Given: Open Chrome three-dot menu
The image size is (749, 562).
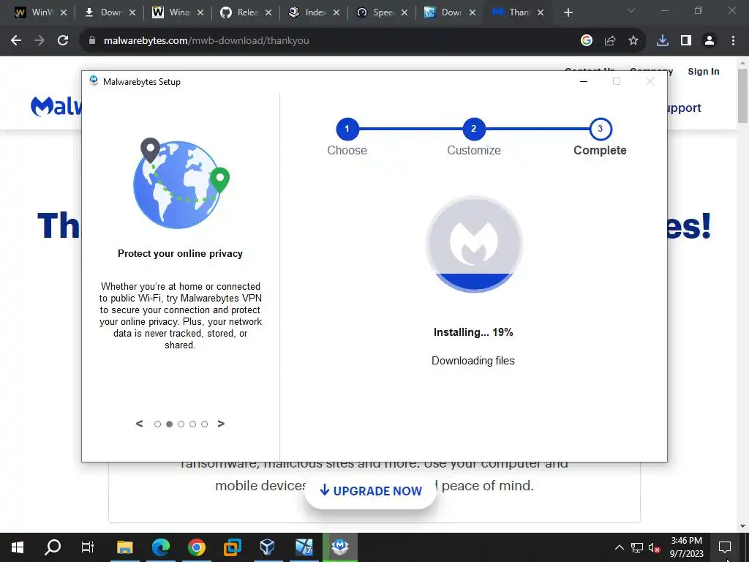Looking at the screenshot, I should point(733,41).
